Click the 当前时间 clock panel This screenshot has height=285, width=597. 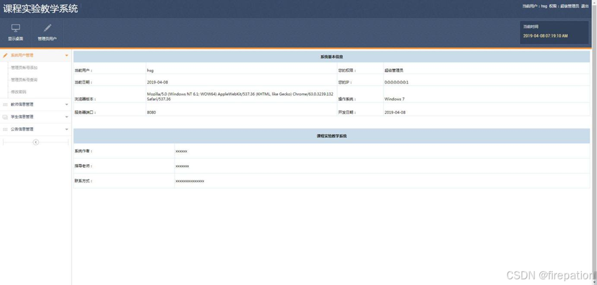[555, 32]
